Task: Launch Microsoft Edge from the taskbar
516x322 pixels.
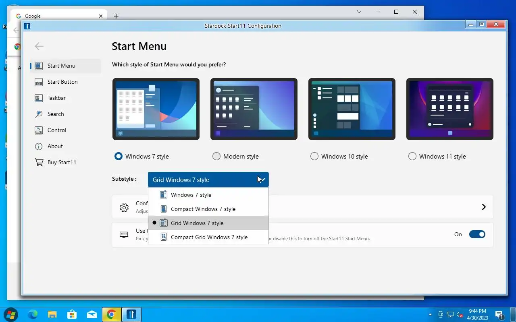Action: coord(32,314)
